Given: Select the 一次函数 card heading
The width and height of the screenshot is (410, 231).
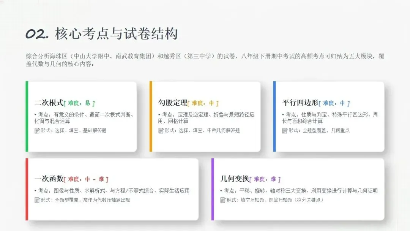Looking at the screenshot, I should 49,179.
